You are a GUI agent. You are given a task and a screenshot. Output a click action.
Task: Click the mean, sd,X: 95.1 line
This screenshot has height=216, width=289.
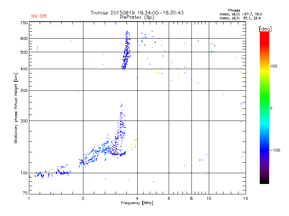pyautogui.click(x=240, y=18)
